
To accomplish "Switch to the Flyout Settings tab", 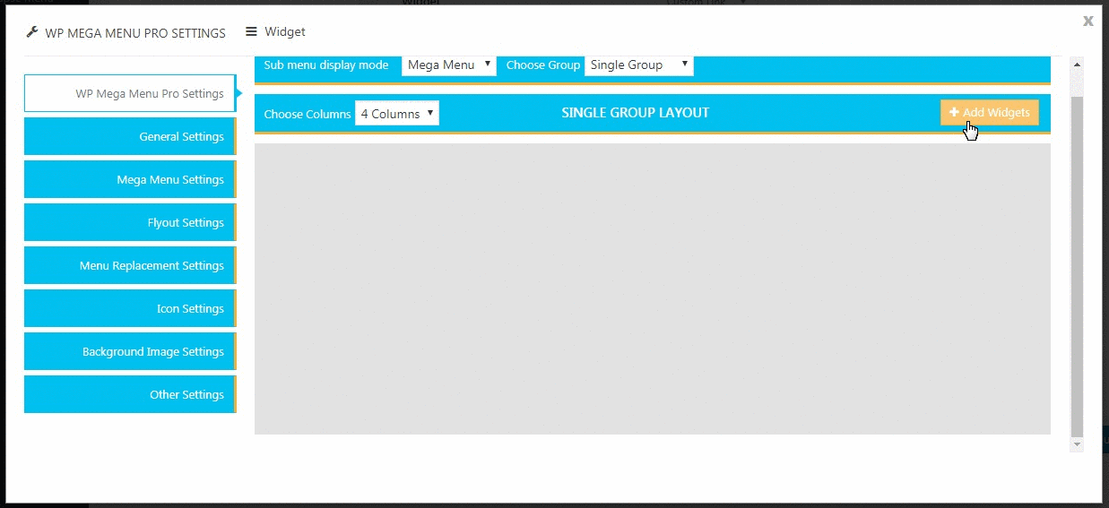I will point(130,222).
